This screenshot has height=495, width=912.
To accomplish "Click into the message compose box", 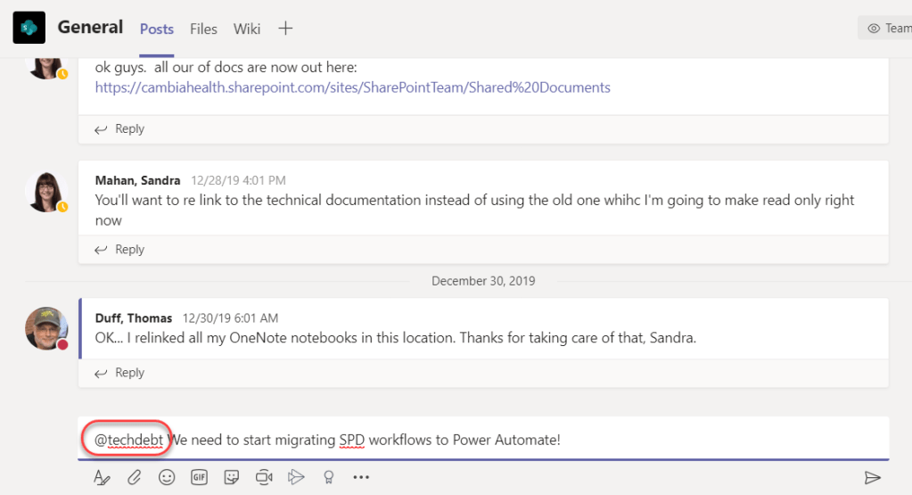I will [x=483, y=439].
